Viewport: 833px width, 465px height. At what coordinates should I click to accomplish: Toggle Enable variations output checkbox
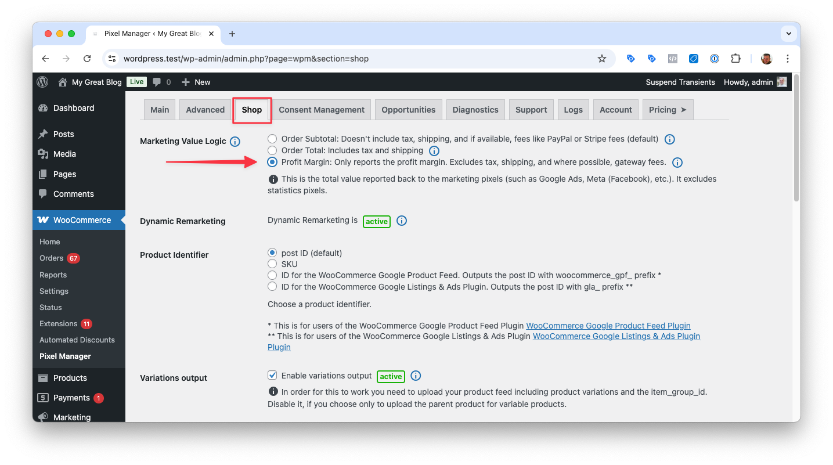coord(272,376)
